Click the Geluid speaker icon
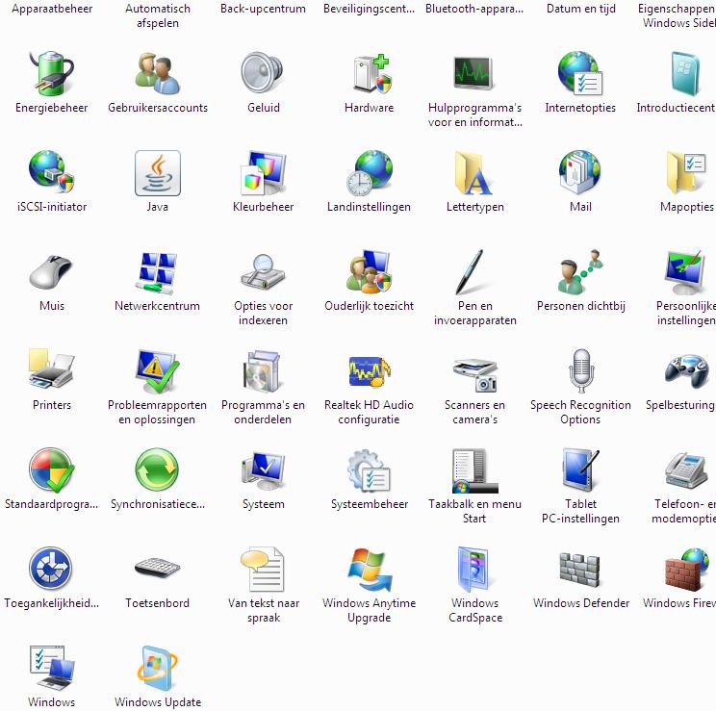The image size is (716, 711). (263, 73)
